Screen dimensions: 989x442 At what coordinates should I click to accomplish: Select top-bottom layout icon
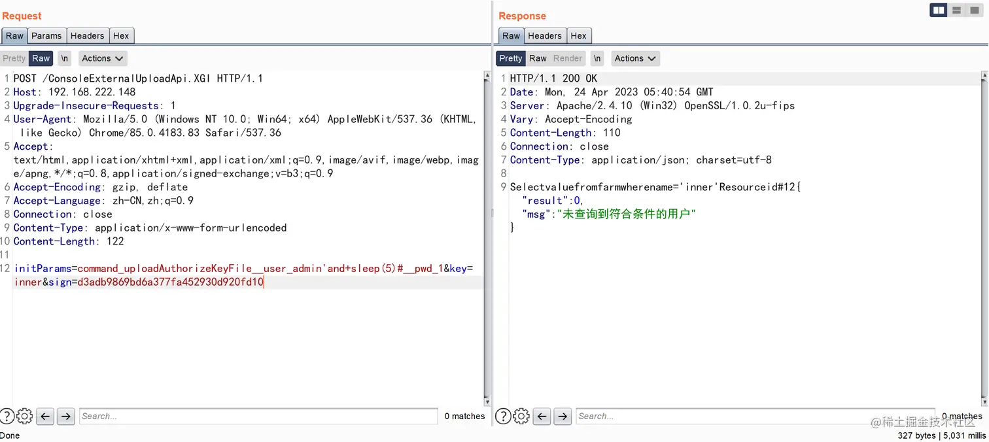pos(957,10)
